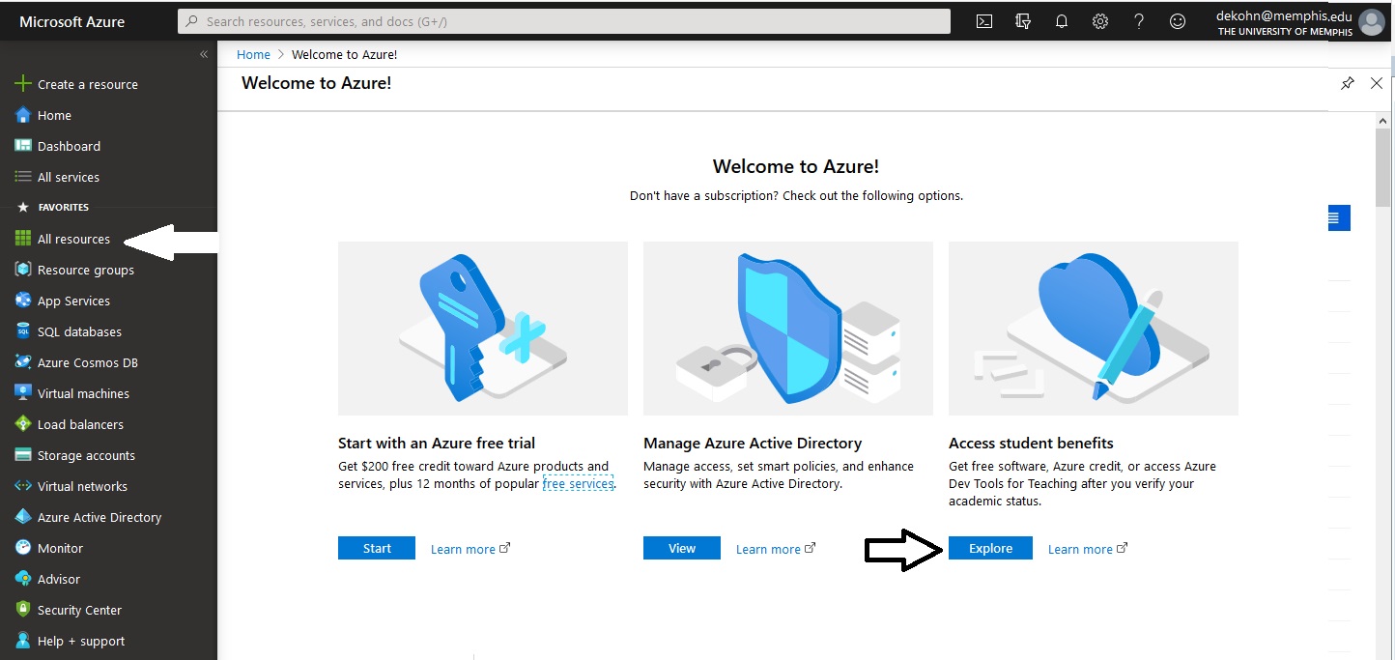Click the Dashboard icon in the sidebar
This screenshot has width=1395, height=660.
click(23, 146)
